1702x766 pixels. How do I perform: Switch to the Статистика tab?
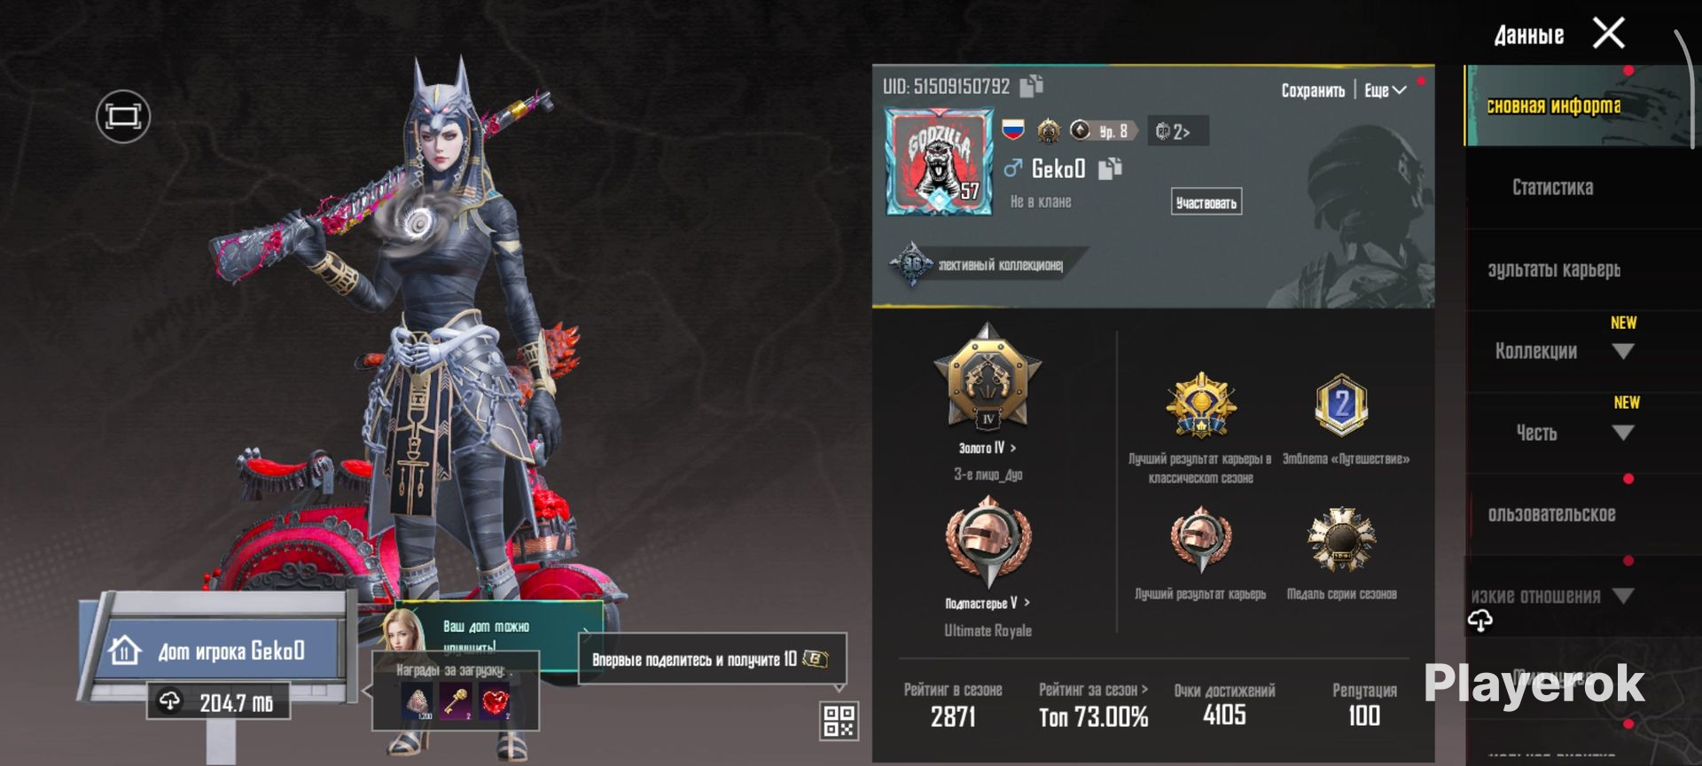1552,187
